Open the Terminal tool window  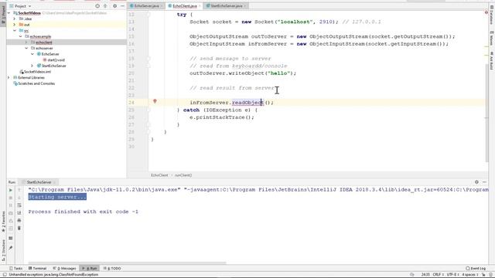37,268
